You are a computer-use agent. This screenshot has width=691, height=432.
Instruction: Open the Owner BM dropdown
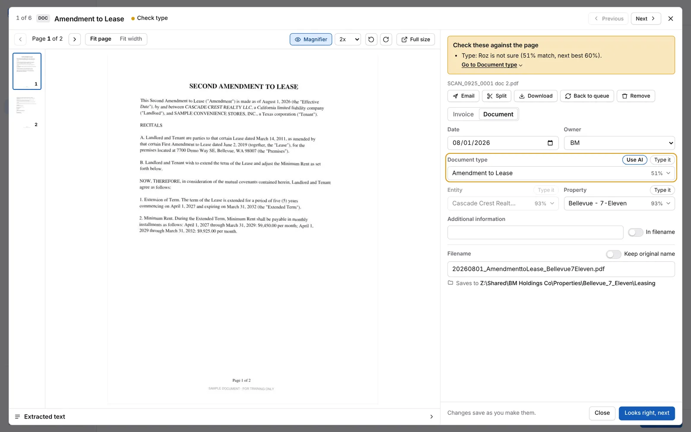[619, 143]
